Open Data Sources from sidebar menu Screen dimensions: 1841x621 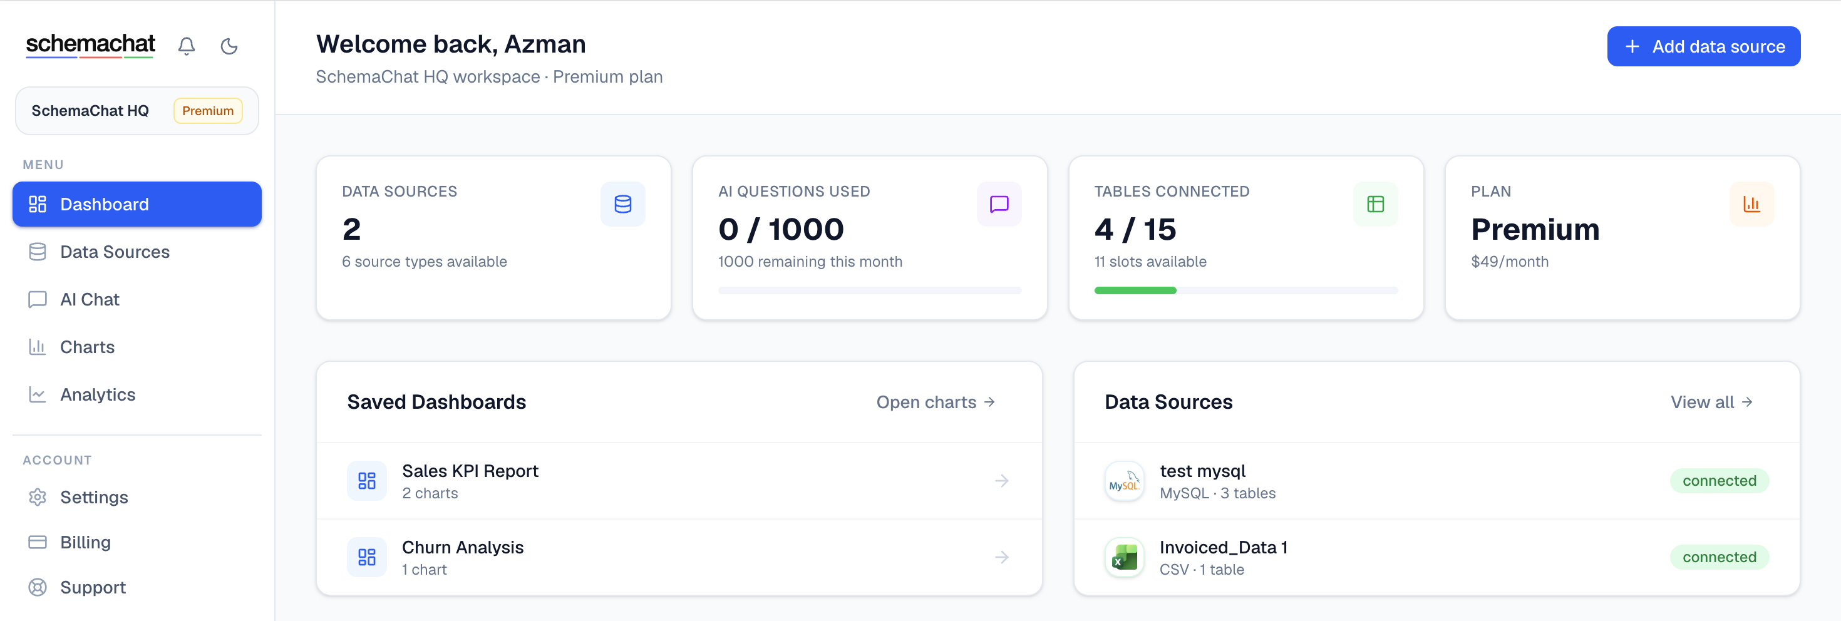pyautogui.click(x=137, y=252)
